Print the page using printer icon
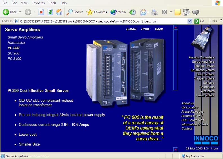This screenshot has width=223, height=159. coord(154,12)
